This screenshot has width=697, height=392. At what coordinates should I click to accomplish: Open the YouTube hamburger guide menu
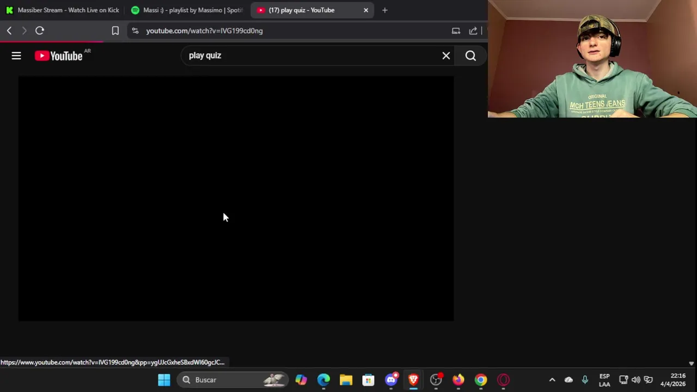pyautogui.click(x=16, y=56)
